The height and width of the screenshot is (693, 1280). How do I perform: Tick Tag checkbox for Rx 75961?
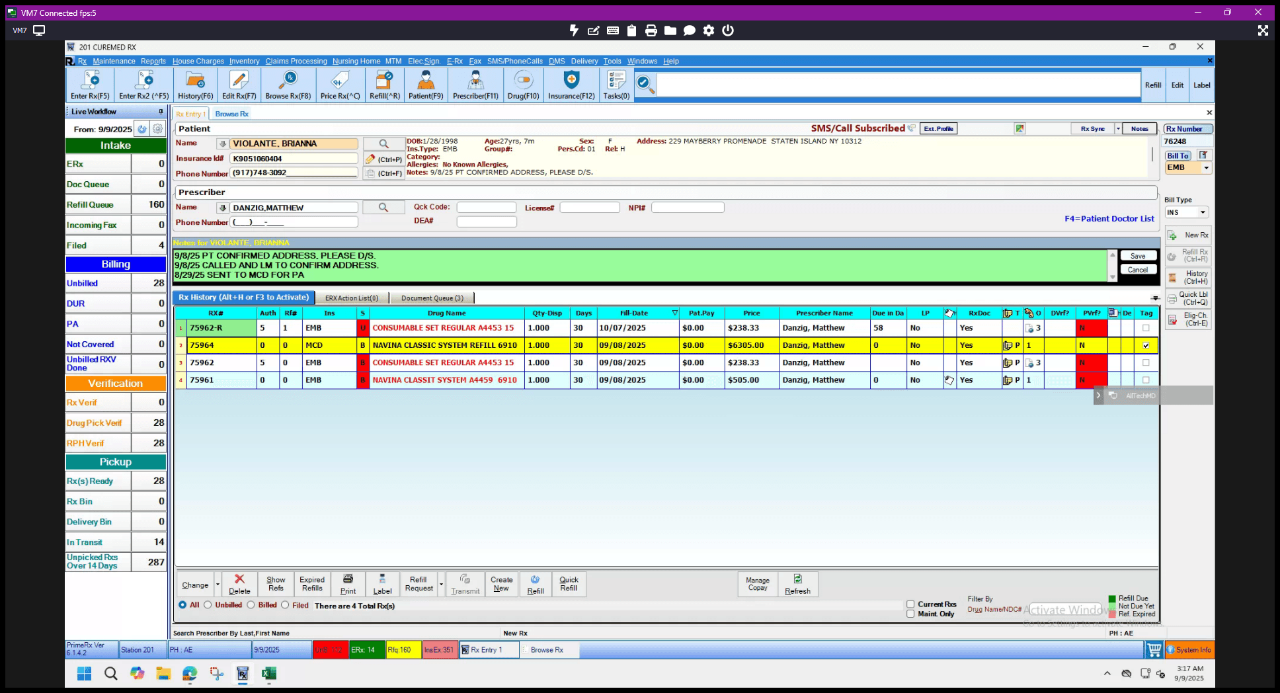[x=1146, y=380]
